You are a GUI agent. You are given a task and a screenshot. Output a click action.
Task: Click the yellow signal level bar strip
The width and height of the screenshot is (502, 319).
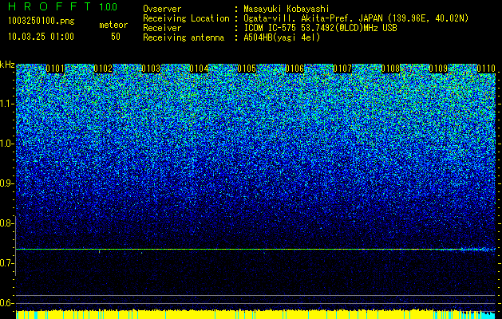pos(255,314)
